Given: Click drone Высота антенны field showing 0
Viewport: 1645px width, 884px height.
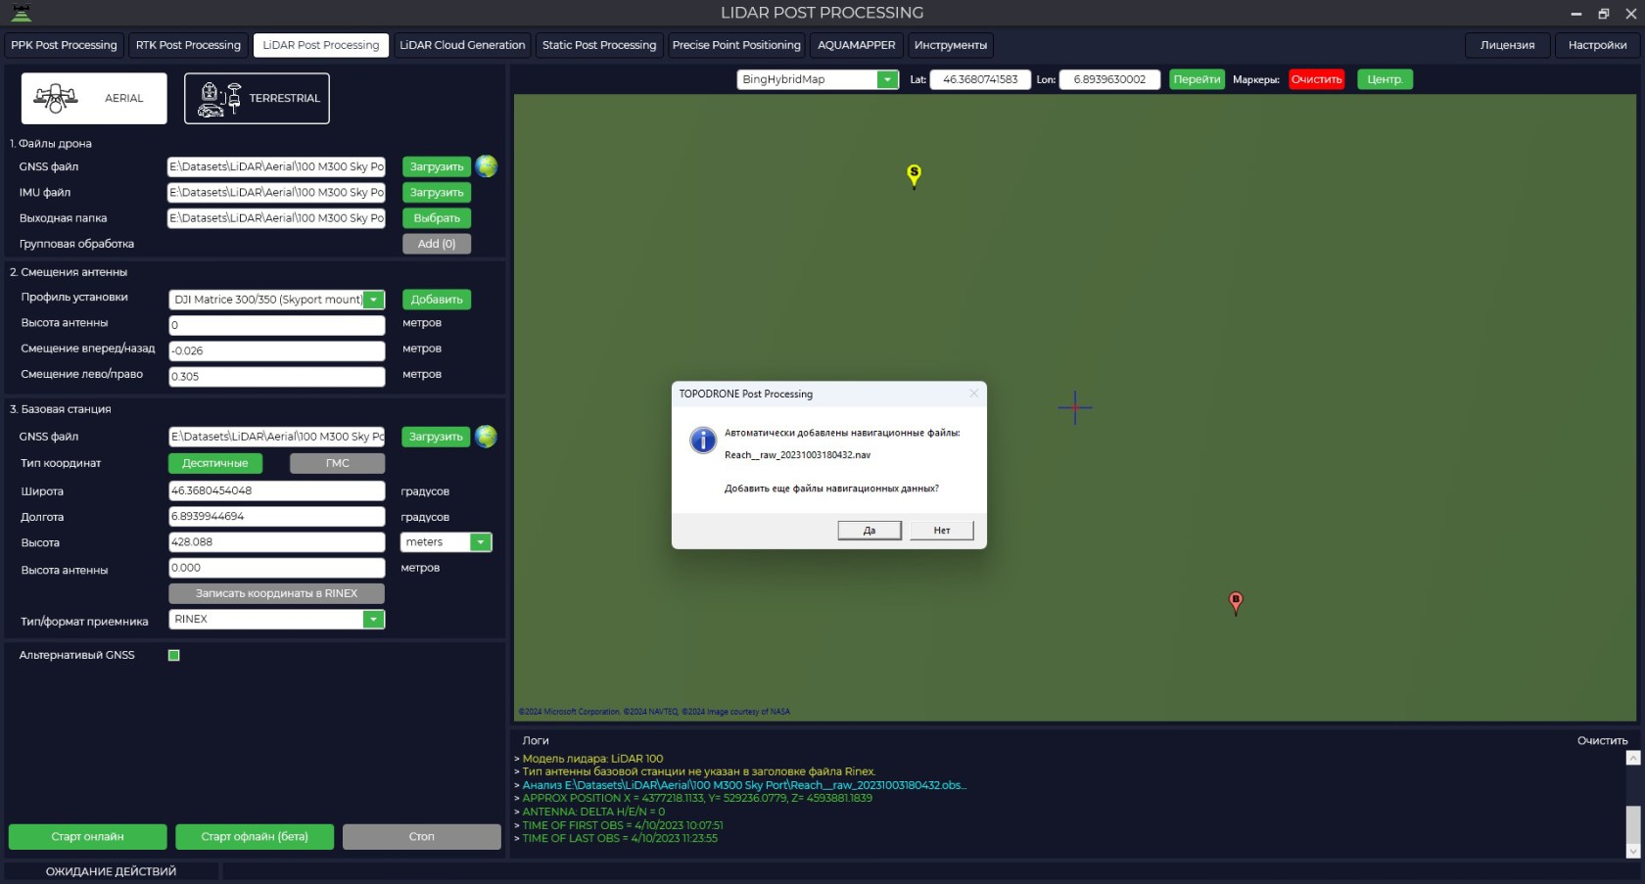Looking at the screenshot, I should [277, 325].
